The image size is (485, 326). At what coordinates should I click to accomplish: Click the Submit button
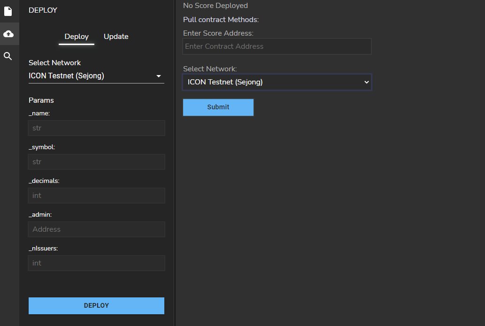218,107
